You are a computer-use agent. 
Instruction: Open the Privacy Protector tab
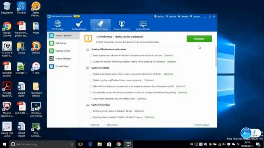122,25
